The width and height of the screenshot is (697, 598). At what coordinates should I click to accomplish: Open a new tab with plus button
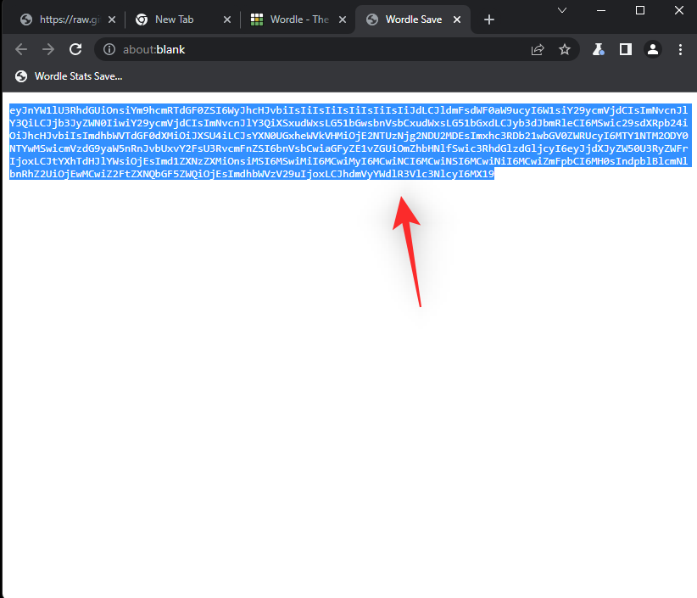tap(489, 20)
